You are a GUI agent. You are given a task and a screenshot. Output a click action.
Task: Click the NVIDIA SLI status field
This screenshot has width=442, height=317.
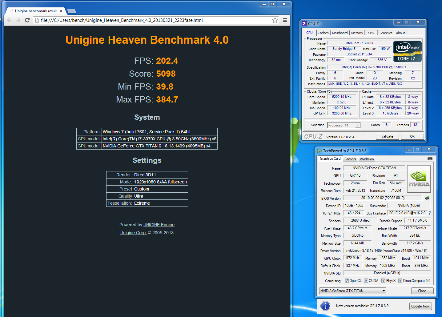click(x=387, y=273)
